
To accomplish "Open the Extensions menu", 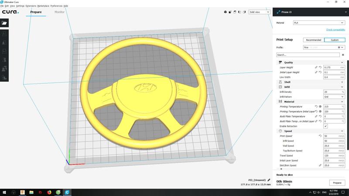I will pos(31,6).
